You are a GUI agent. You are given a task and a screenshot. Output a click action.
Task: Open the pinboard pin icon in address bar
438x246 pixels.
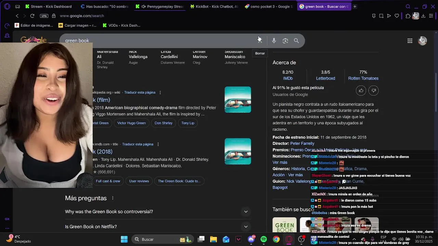point(374,16)
